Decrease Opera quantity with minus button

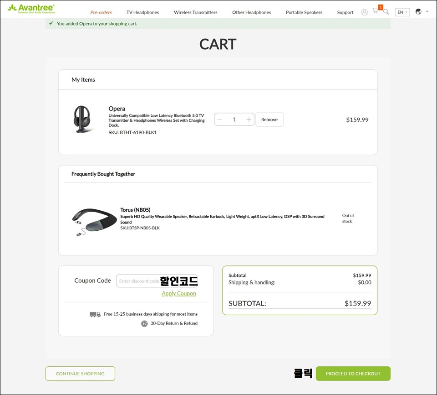click(x=219, y=120)
